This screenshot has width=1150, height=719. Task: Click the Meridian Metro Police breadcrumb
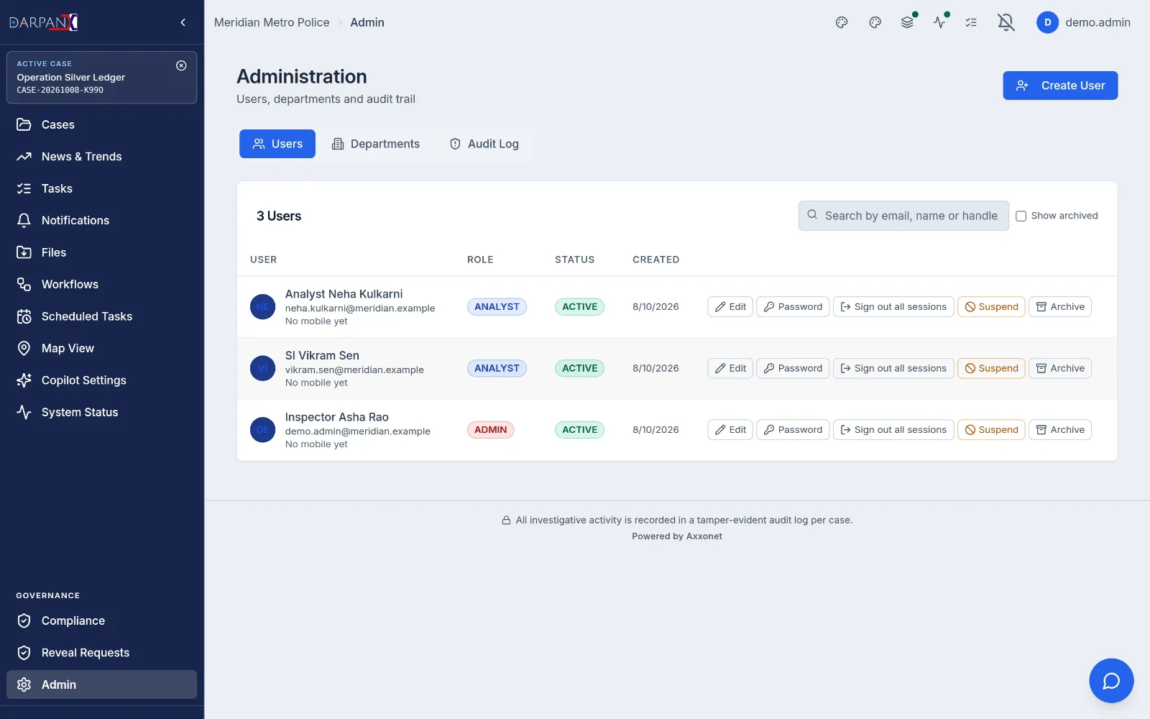tap(272, 22)
